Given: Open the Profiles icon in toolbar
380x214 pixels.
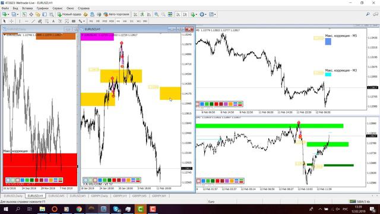Looking at the screenshot, I should pyautogui.click(x=14, y=14).
